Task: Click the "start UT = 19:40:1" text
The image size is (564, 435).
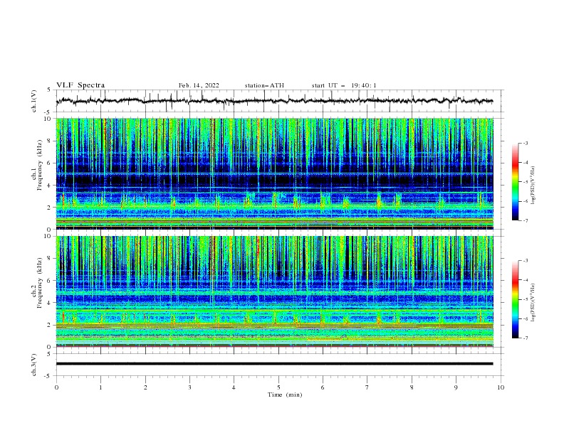Action: [x=344, y=85]
